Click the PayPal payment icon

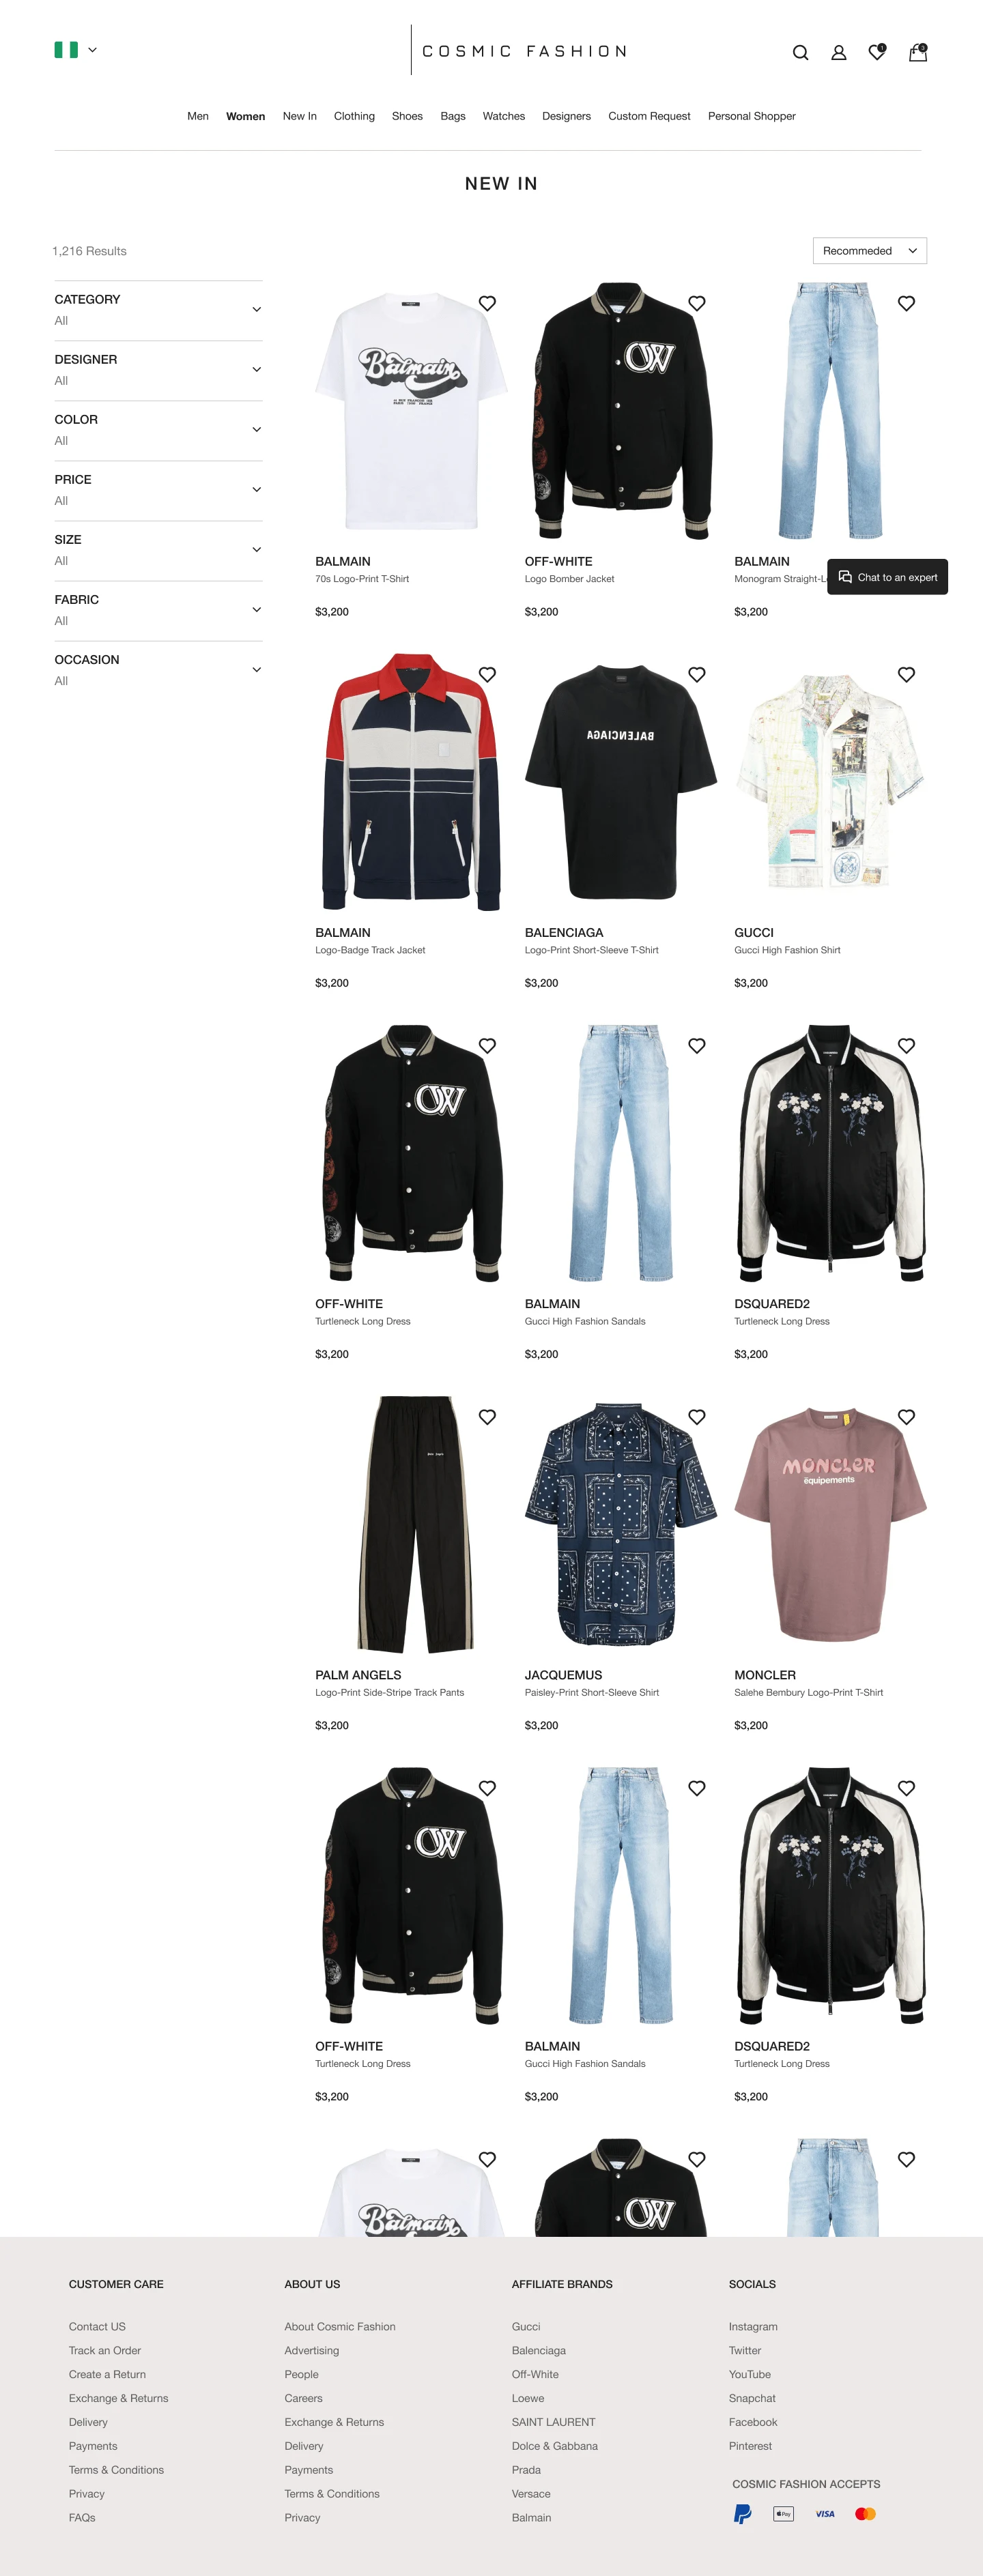[742, 2513]
